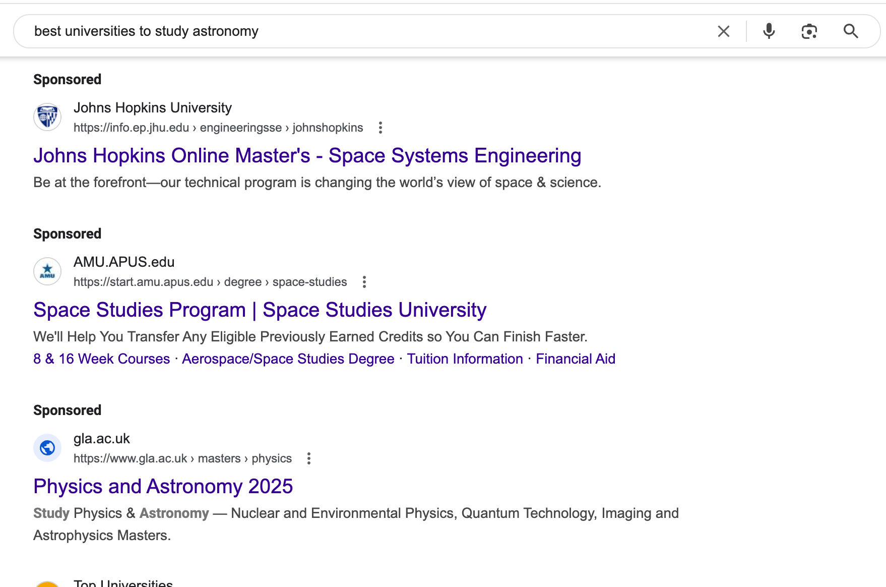Viewport: 886px width, 587px height.
Task: Submit search with magnifying glass icon
Action: pos(851,31)
